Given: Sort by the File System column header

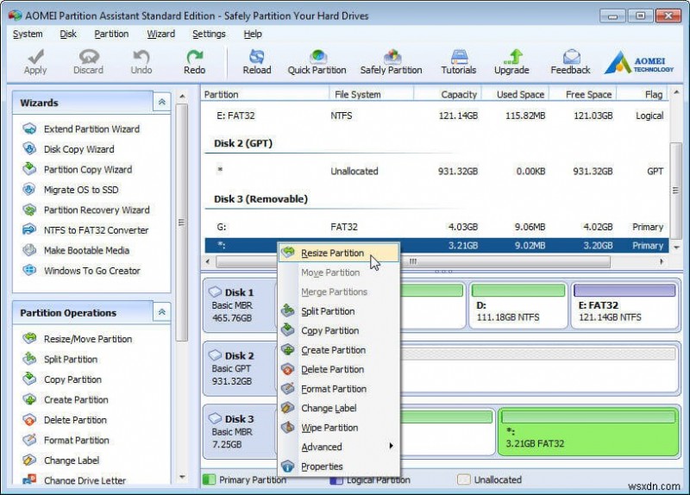Looking at the screenshot, I should coord(372,94).
